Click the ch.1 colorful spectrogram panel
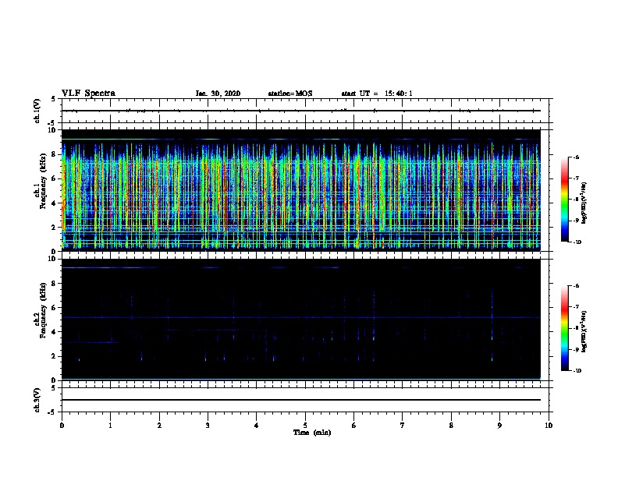Screen dimensions: 618x477 coord(301,190)
